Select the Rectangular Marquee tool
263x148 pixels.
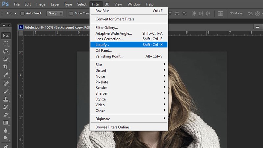coord(6,44)
